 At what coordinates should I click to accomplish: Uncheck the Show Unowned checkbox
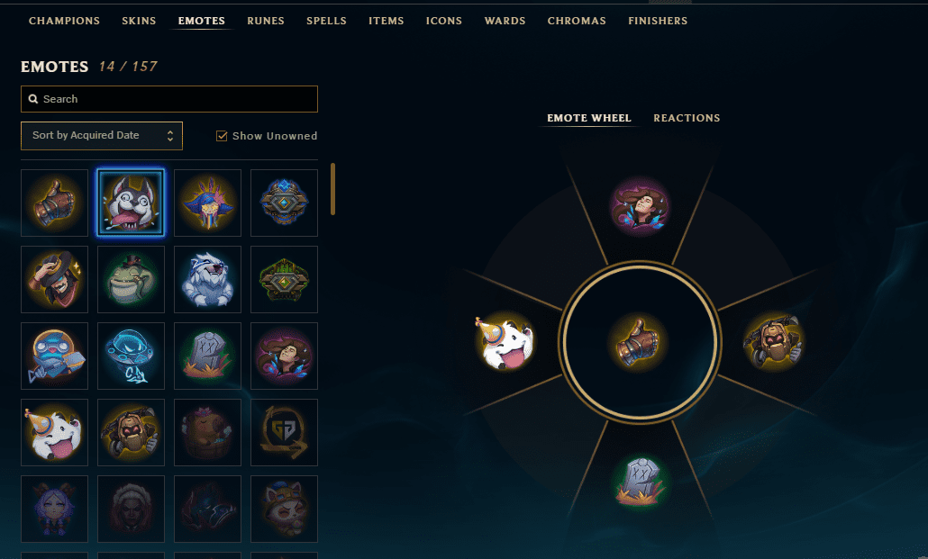(222, 136)
